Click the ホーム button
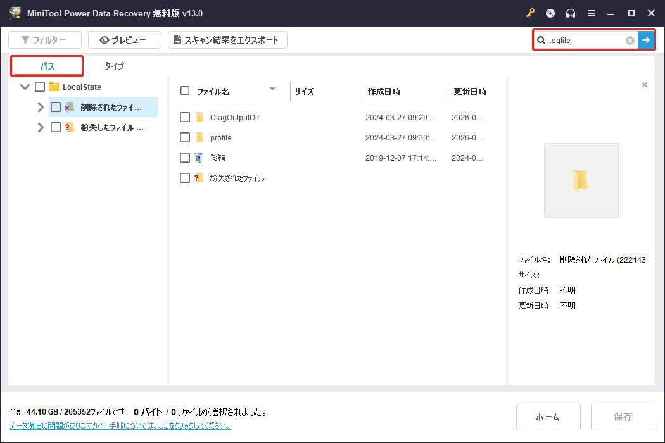This screenshot has height=443, width=665. [x=548, y=416]
